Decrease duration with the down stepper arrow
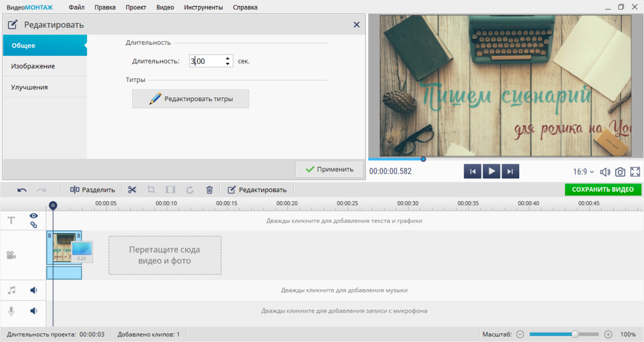Screen dimensions: 644x342 point(228,64)
